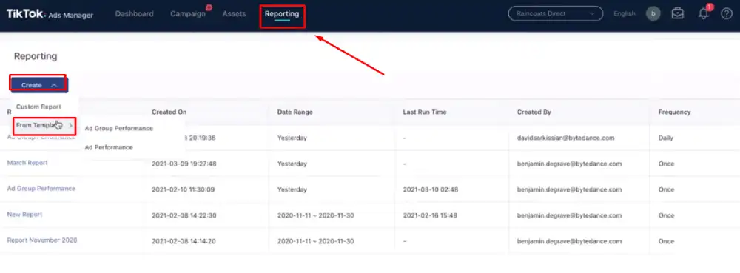The width and height of the screenshot is (740, 273).
Task: Click the Frequency column header
Action: coord(674,112)
